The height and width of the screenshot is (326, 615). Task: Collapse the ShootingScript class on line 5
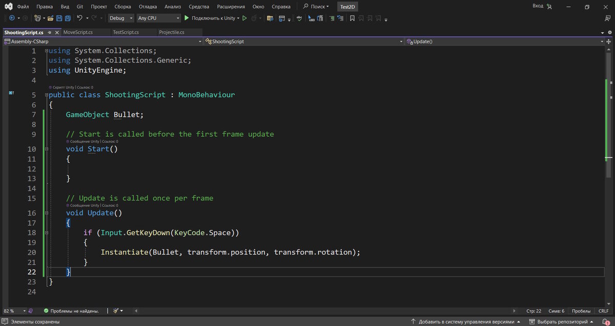[47, 95]
